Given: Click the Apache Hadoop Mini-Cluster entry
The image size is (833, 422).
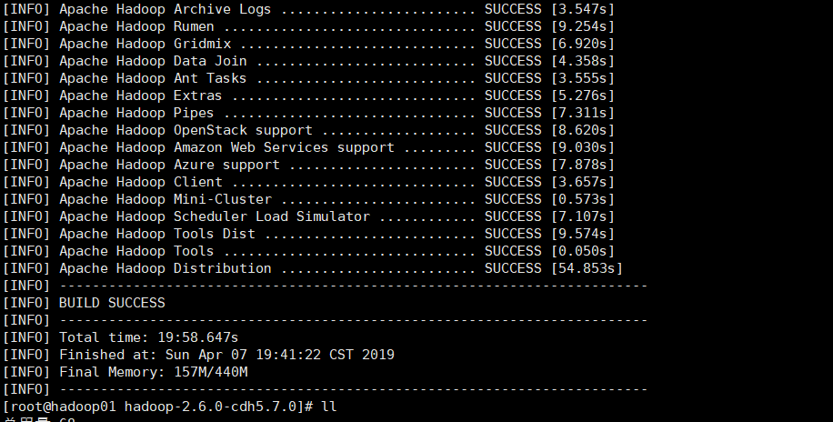Looking at the screenshot, I should [308, 199].
